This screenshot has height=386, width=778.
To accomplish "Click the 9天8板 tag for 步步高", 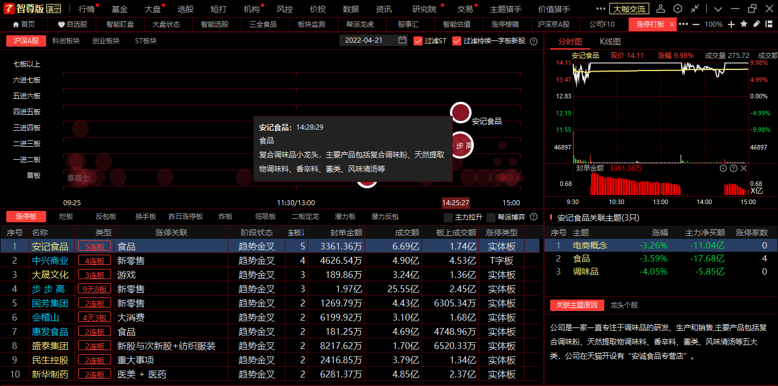I will pos(95,289).
